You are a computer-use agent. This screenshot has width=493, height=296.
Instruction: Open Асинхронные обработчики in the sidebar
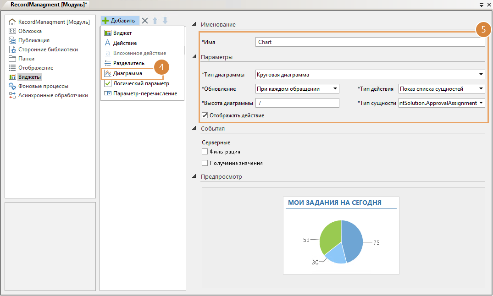(x=53, y=95)
